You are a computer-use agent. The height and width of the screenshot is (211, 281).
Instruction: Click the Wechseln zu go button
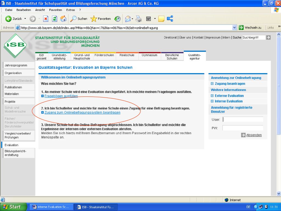pos(250,28)
